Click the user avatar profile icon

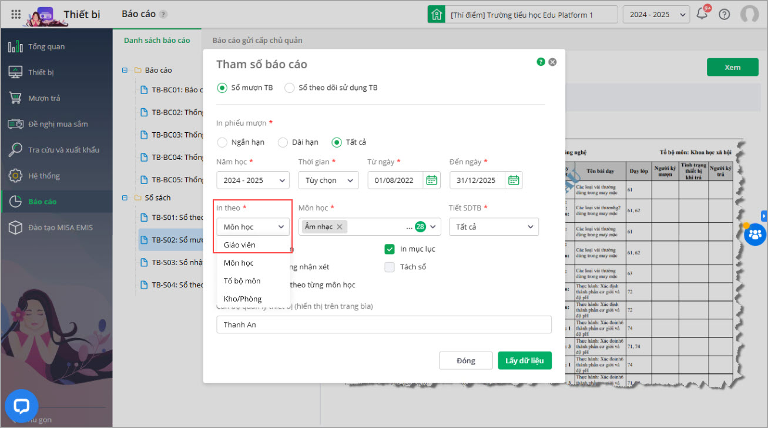[749, 14]
